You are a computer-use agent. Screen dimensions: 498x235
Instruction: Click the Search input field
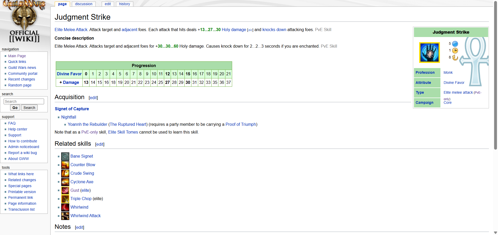(x=24, y=101)
